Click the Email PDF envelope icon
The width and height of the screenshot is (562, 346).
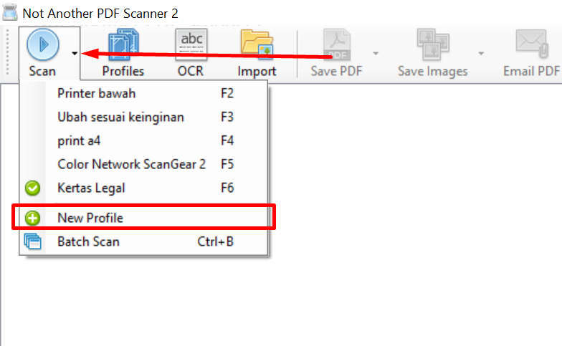[x=531, y=44]
